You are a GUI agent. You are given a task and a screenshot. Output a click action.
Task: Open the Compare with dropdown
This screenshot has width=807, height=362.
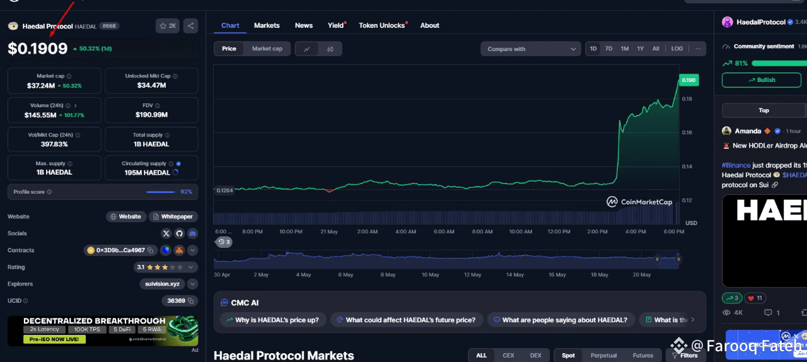[531, 49]
